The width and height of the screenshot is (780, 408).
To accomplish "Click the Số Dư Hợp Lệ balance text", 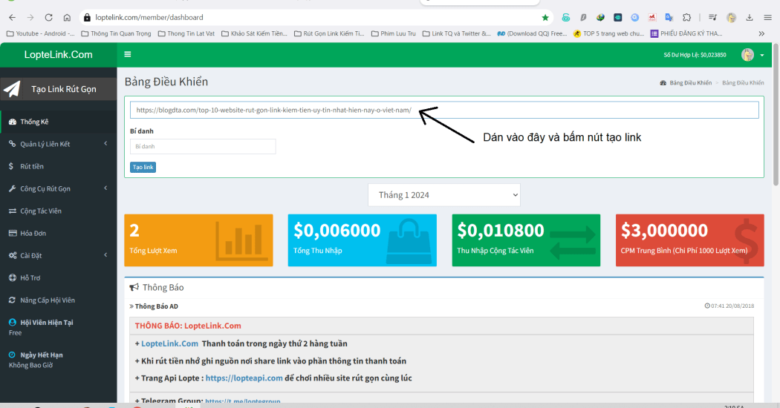I will coord(695,55).
